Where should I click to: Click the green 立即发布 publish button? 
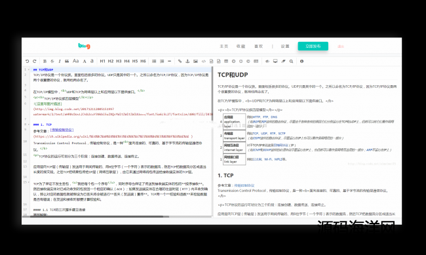tap(313, 47)
